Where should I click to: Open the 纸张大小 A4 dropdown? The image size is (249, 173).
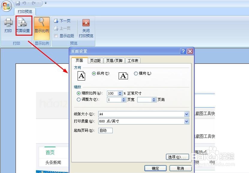coord(186,114)
